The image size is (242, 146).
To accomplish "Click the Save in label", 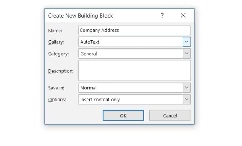I will pos(56,88).
